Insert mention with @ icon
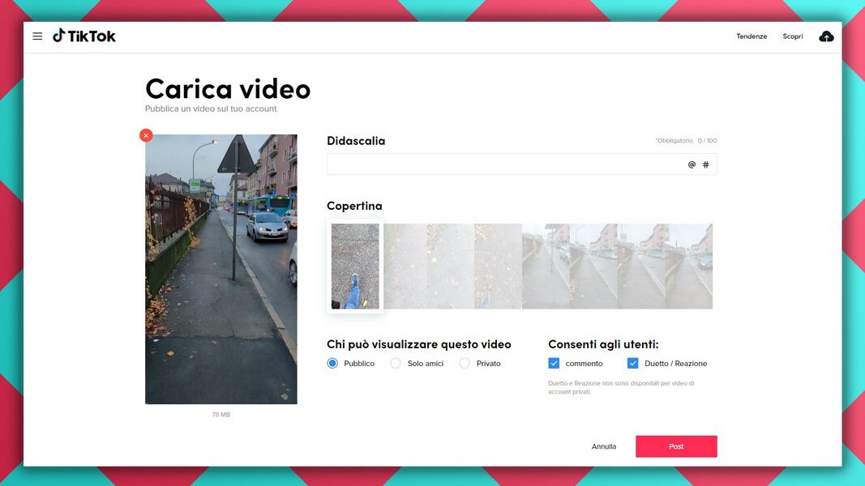The height and width of the screenshot is (486, 865). click(692, 164)
